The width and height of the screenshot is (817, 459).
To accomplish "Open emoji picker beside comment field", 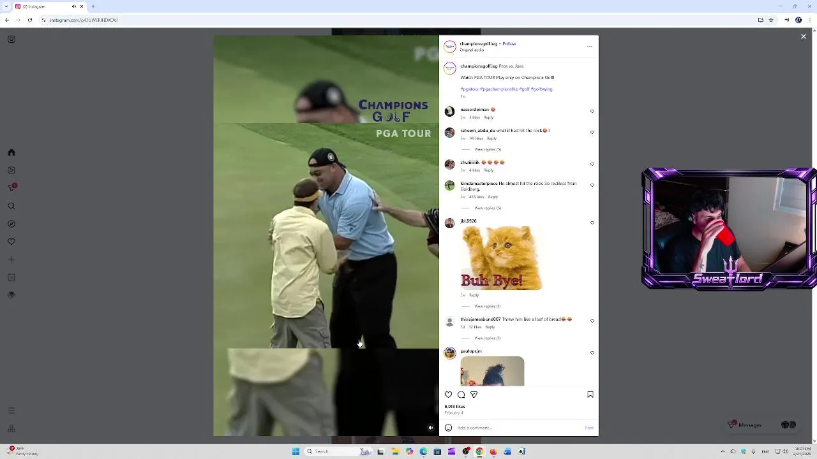I will tap(448, 428).
